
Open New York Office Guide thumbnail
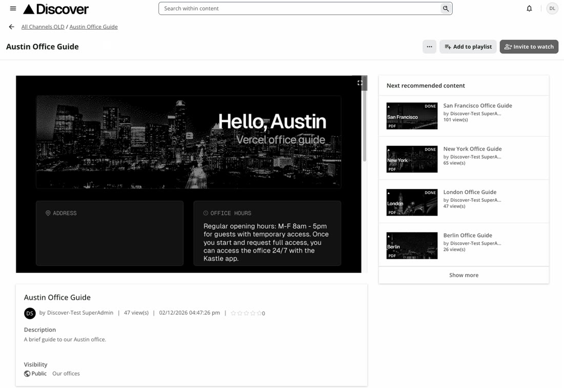412,159
